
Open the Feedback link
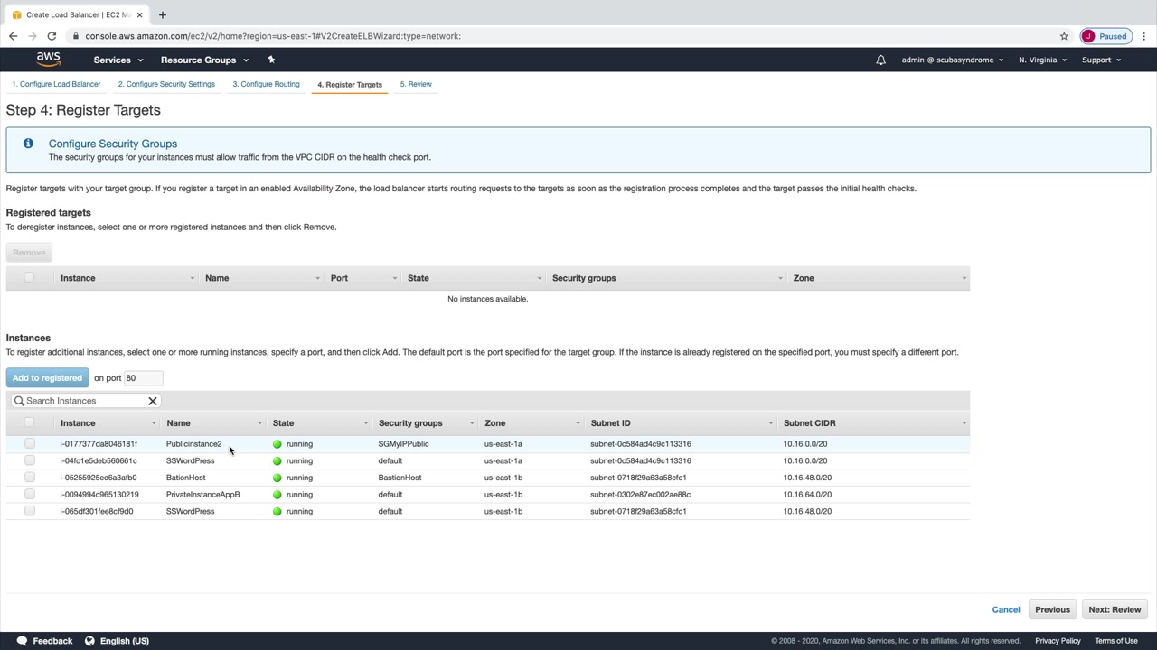[52, 641]
